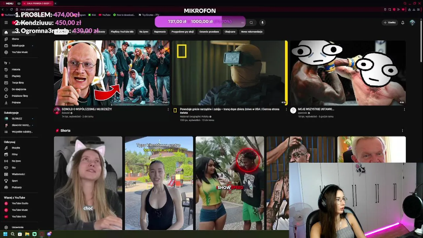Open the cat-ear headphones Short
The width and height of the screenshot is (423, 238).
point(88,183)
